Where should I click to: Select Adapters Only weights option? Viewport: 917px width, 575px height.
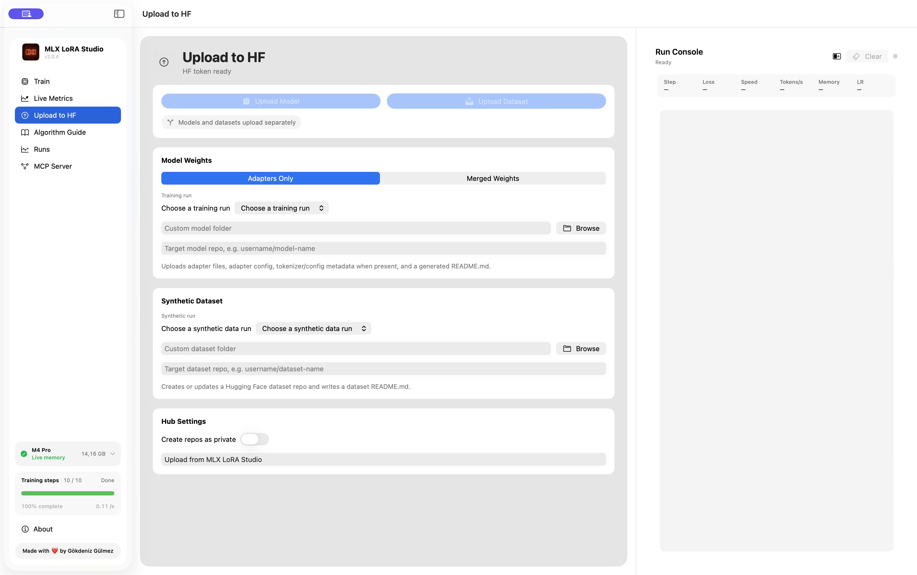tap(270, 178)
